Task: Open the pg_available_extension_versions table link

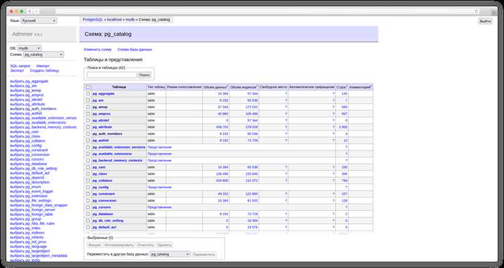Action: (x=119, y=147)
